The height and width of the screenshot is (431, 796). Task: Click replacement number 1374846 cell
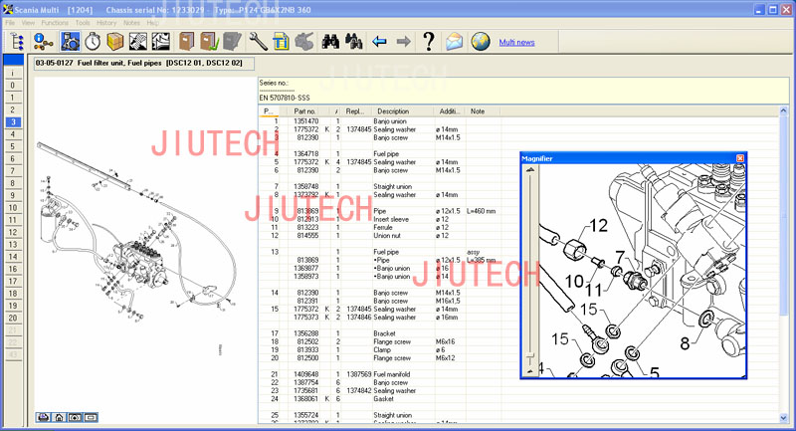coord(359,318)
